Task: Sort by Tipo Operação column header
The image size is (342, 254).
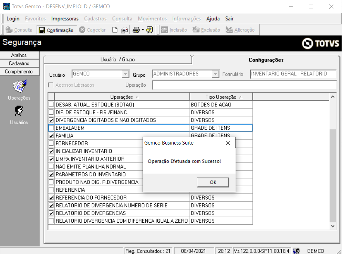Action: [x=221, y=97]
